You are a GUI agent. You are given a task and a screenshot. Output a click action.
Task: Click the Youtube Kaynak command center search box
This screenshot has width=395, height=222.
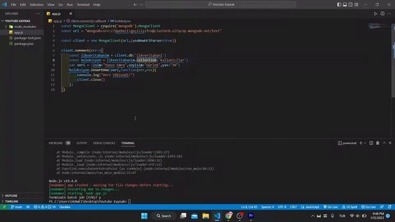click(221, 4)
